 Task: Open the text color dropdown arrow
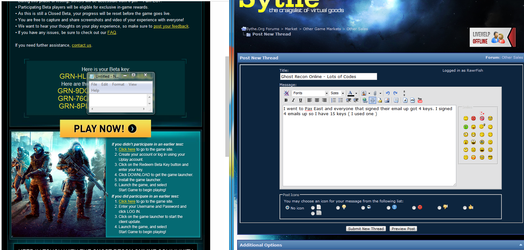click(356, 93)
